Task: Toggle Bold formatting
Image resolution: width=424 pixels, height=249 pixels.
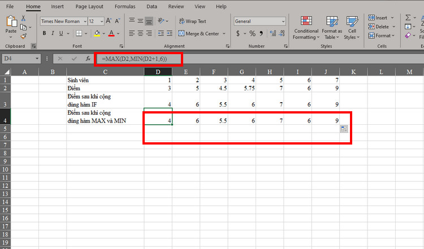Action: [44, 33]
